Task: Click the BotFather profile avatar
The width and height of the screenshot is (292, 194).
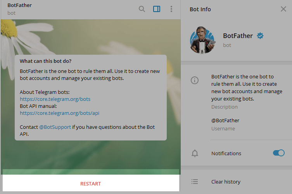Action: [x=202, y=41]
